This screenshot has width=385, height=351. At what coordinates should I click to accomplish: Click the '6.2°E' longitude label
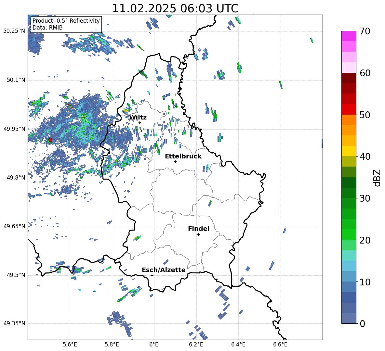click(x=196, y=345)
